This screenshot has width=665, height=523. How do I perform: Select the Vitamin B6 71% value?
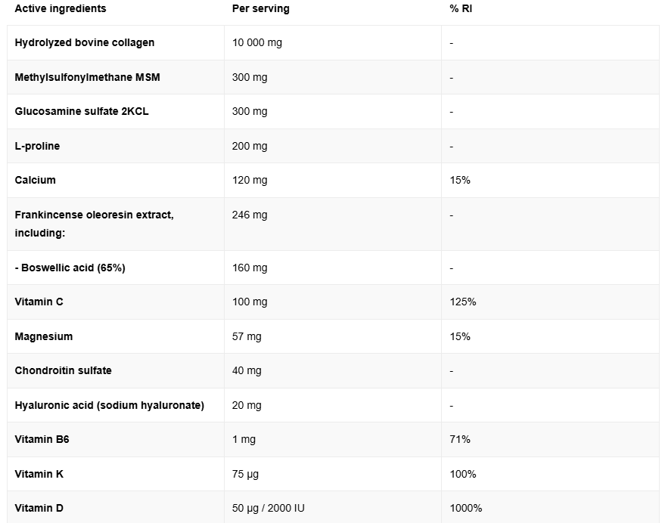click(460, 439)
